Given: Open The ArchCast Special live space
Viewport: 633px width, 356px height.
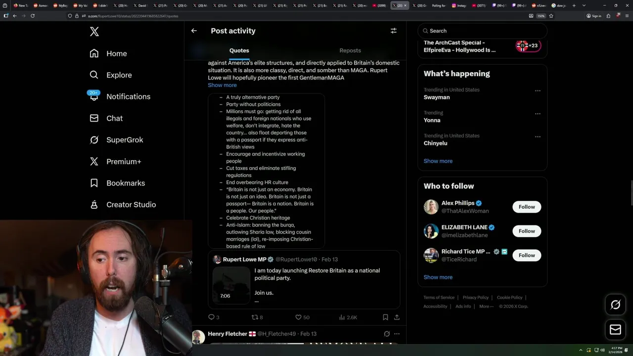Looking at the screenshot, I should pos(483,46).
